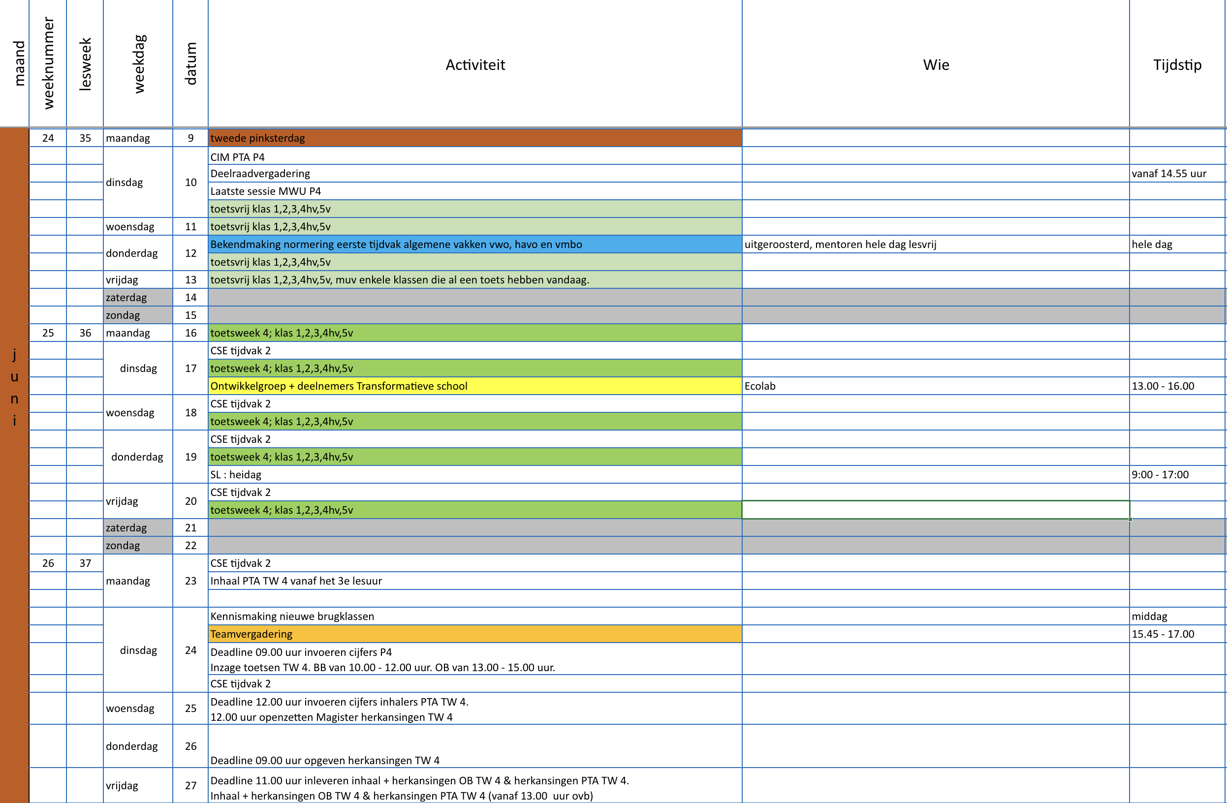Select the 'middag' time cell
Viewport: 1227px width, 803px height.
(x=1177, y=617)
